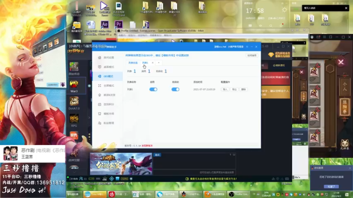Open the game banner thumbnail
This screenshot has width=353, height=198.
121,164
